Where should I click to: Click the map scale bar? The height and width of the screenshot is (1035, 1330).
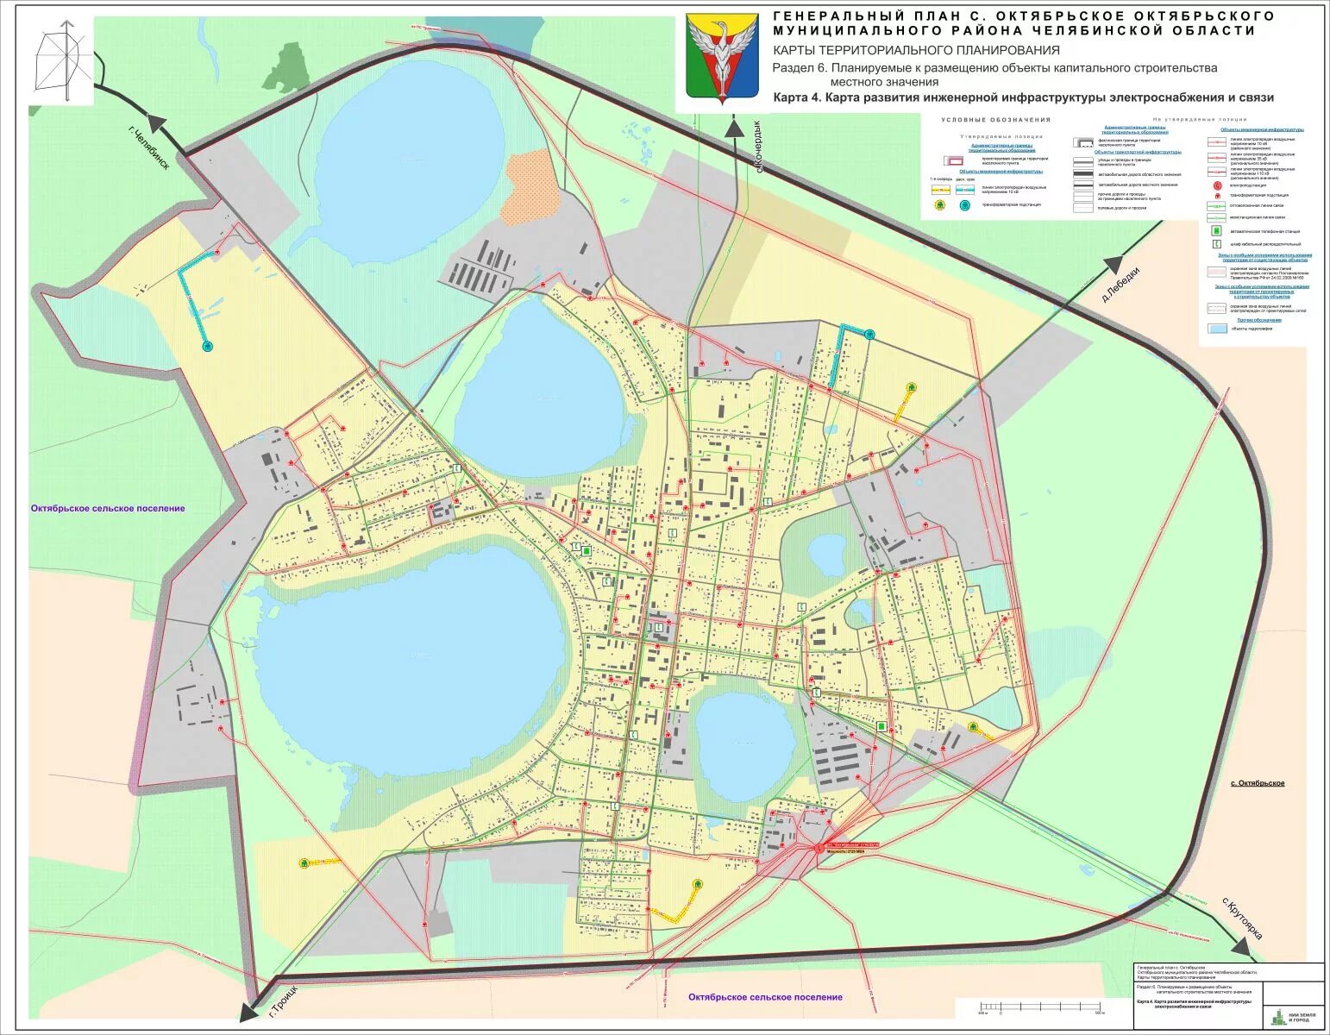point(1041,1009)
